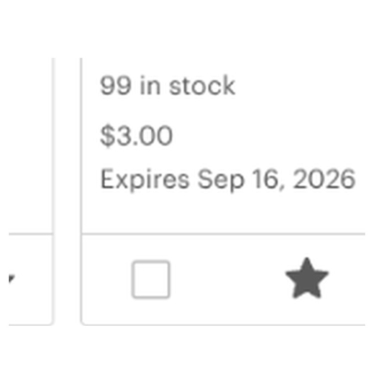Favorite the $3.00 item using the star
The height and width of the screenshot is (374, 374).
tap(307, 278)
